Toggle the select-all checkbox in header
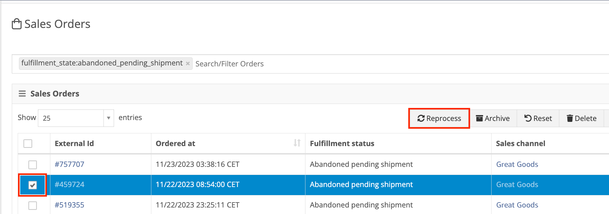This screenshot has width=609, height=214. (x=28, y=144)
